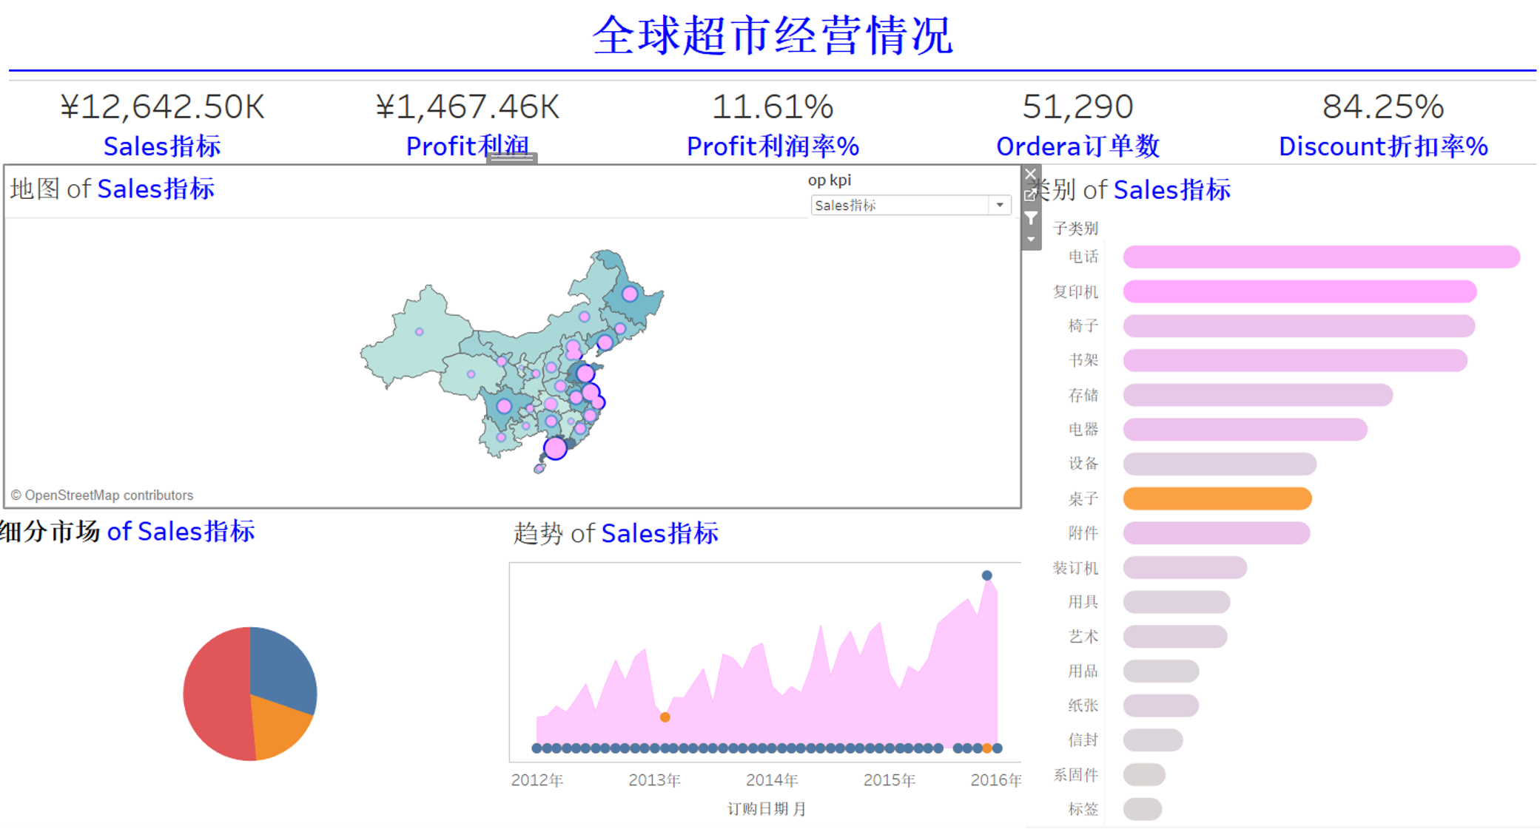Click the red pie chart segment
Image resolution: width=1540 pixels, height=829 pixels.
click(x=215, y=695)
